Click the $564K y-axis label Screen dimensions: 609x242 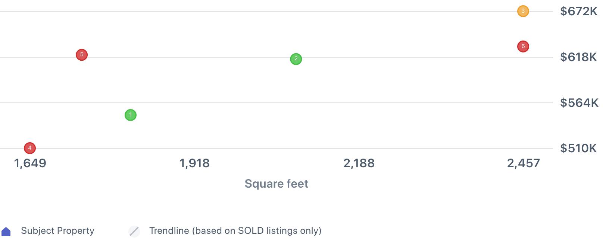579,103
